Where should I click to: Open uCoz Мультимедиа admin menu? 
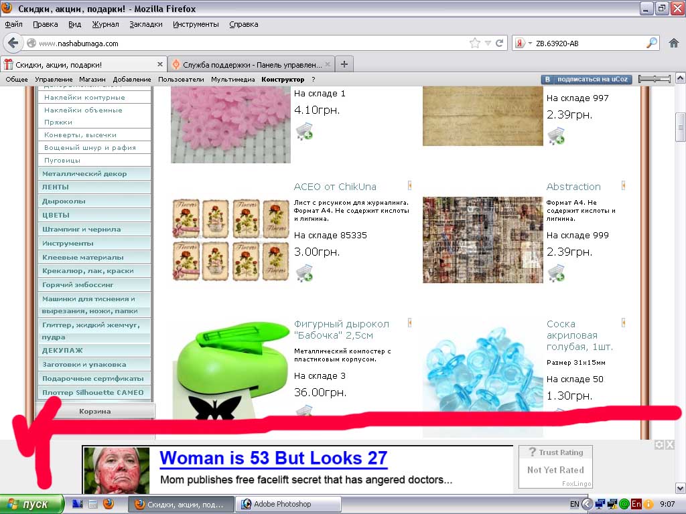click(232, 79)
